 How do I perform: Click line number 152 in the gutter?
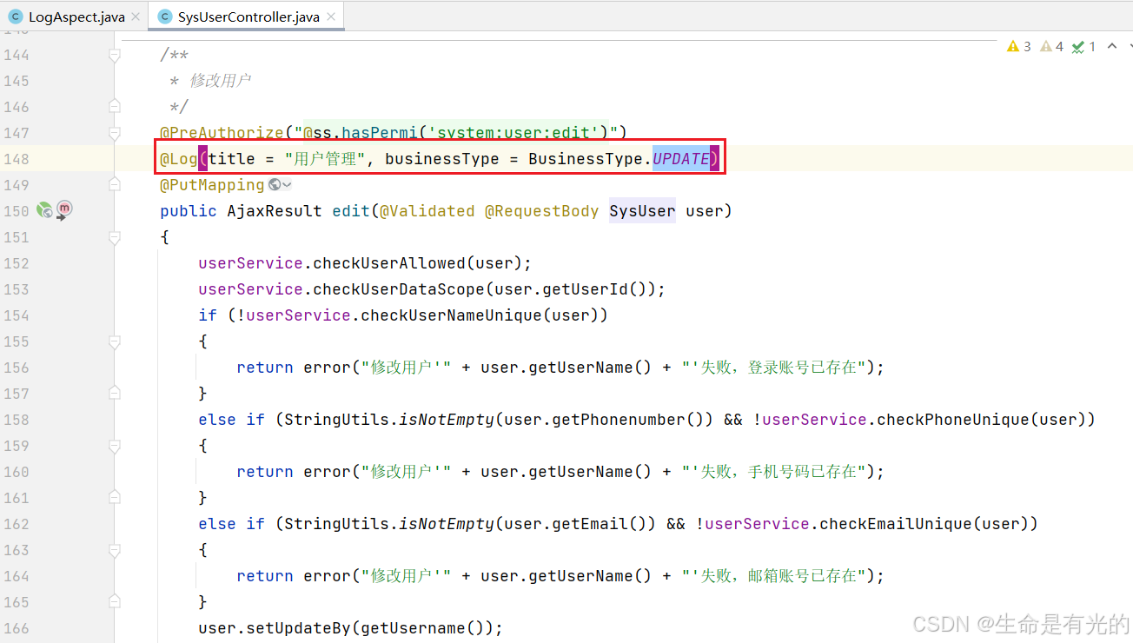coord(16,263)
